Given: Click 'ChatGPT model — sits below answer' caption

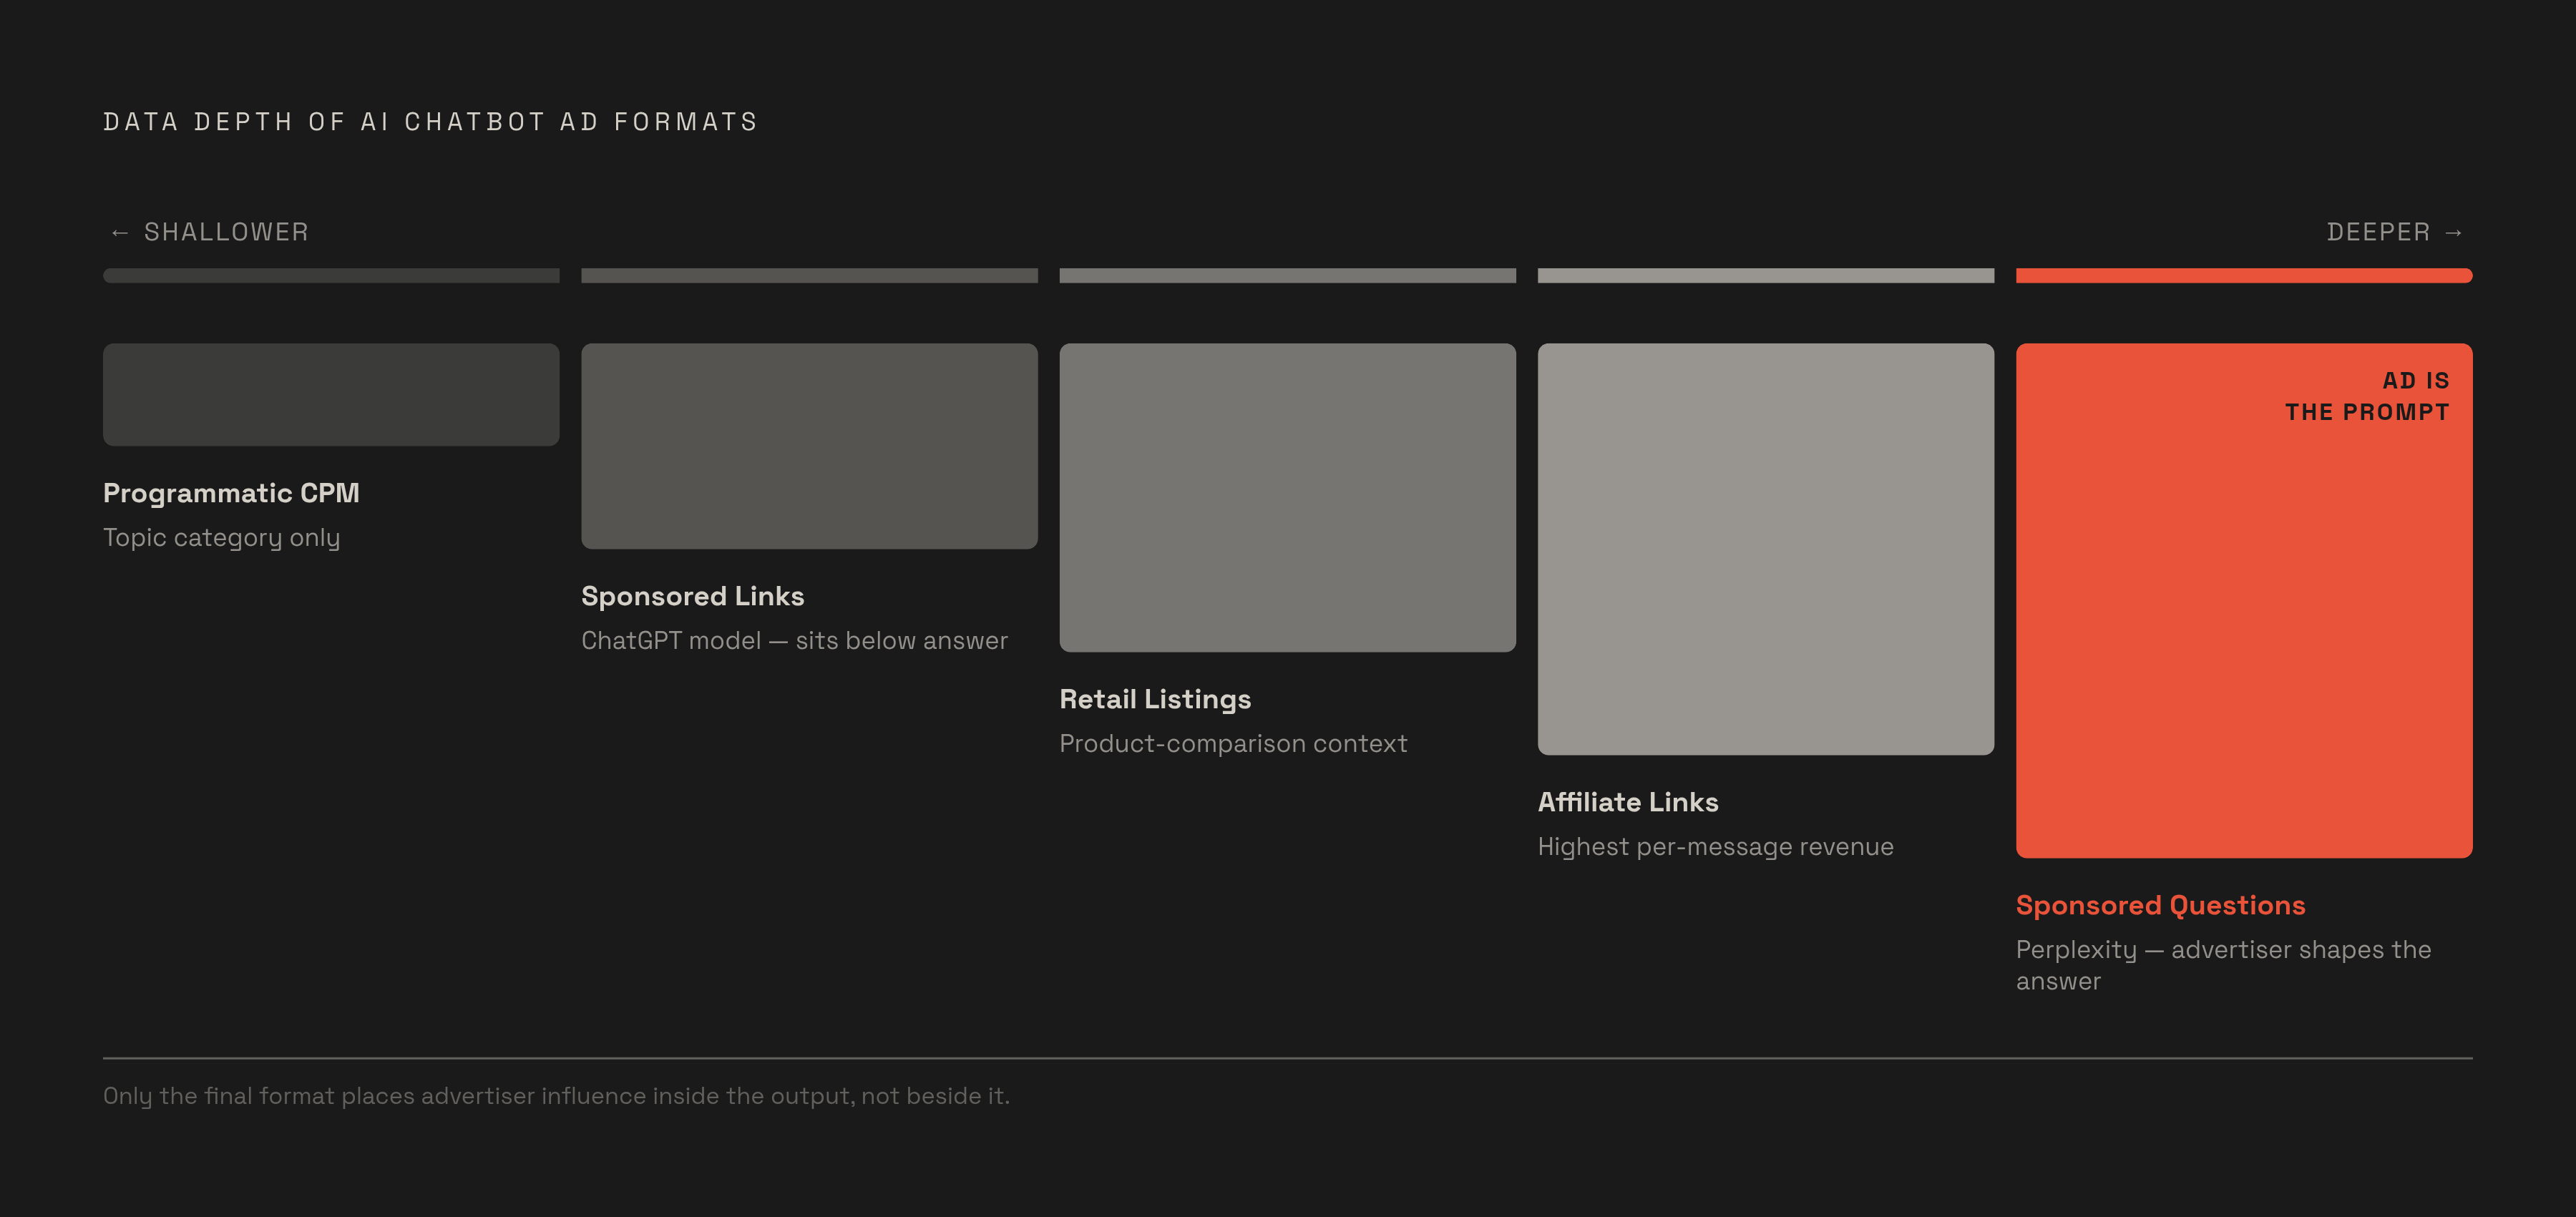Looking at the screenshot, I should 795,641.
